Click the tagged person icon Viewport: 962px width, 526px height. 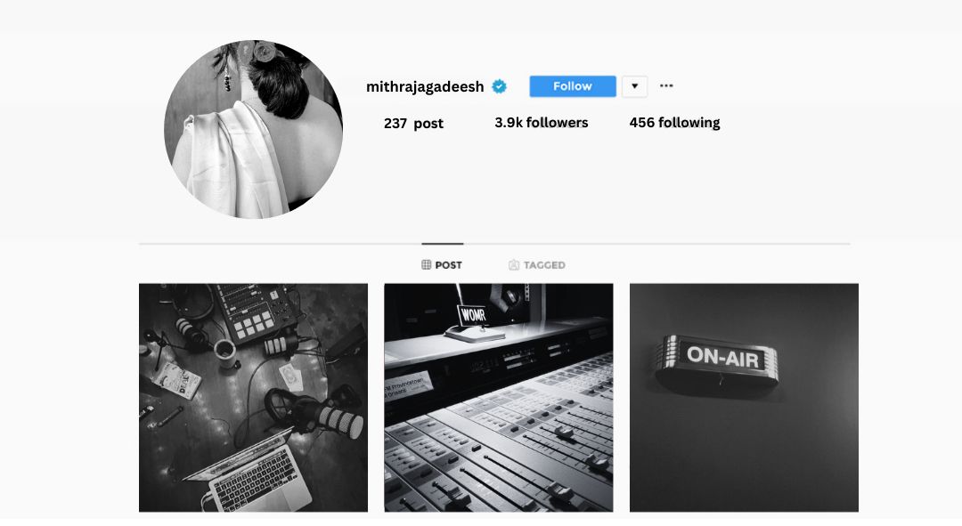tap(514, 265)
